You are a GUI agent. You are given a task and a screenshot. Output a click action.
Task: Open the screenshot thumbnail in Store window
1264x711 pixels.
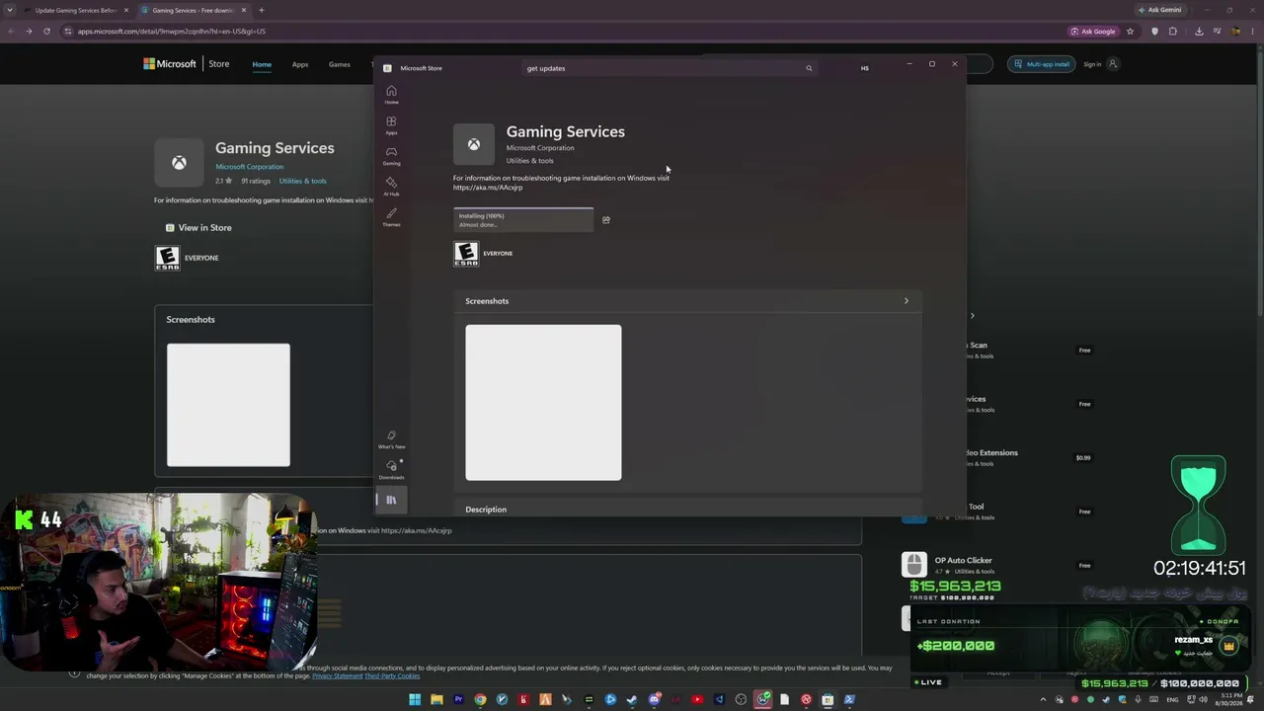[x=543, y=403]
